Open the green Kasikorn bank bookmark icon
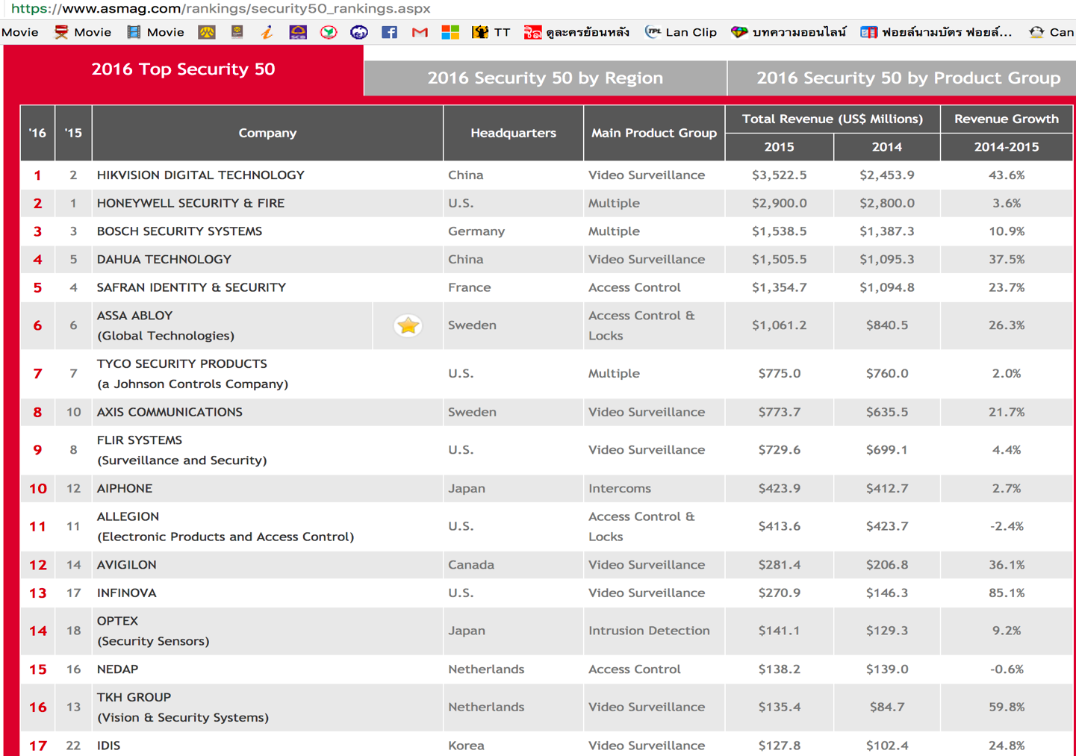 point(329,32)
